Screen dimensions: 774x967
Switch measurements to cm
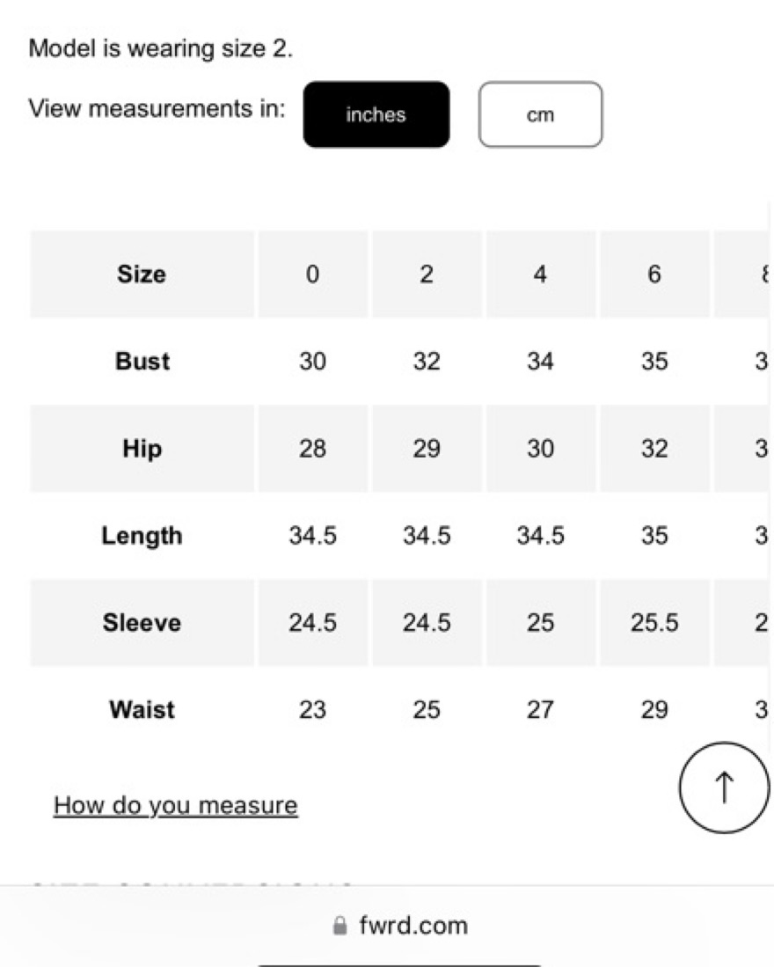point(540,114)
